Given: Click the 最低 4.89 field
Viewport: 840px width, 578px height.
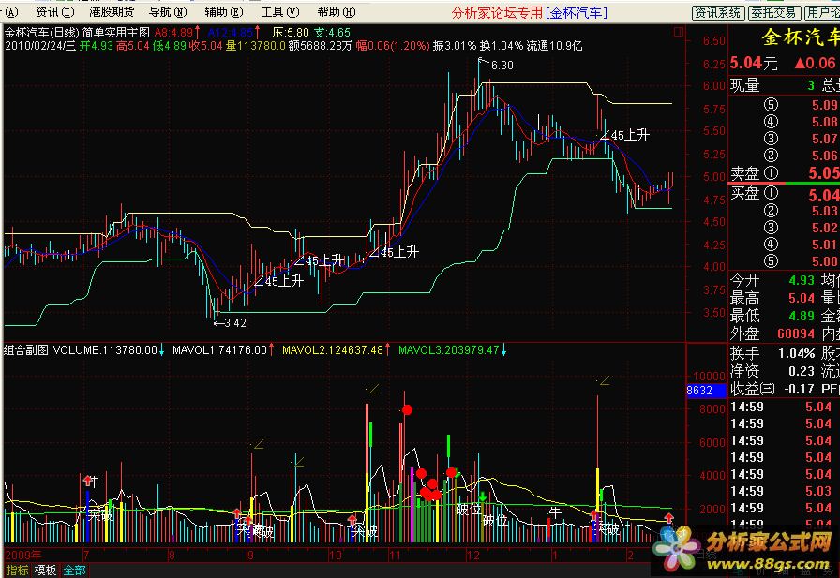Looking at the screenshot, I should [x=772, y=316].
